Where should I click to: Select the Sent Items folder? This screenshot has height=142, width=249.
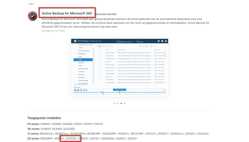tap(81, 72)
